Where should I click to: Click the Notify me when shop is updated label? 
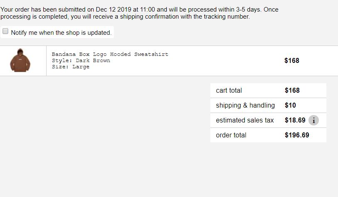[x=61, y=33]
